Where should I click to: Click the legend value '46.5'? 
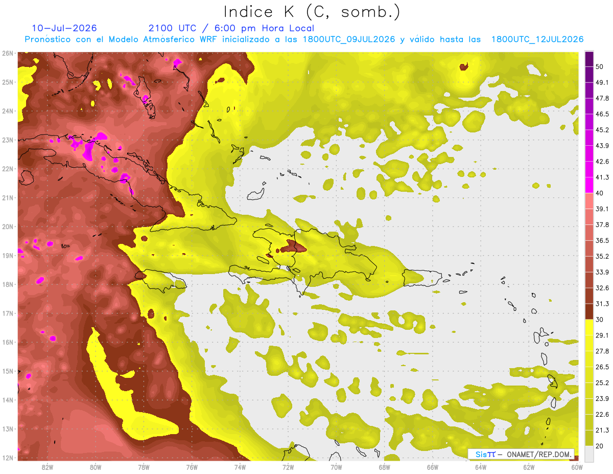[602, 114]
